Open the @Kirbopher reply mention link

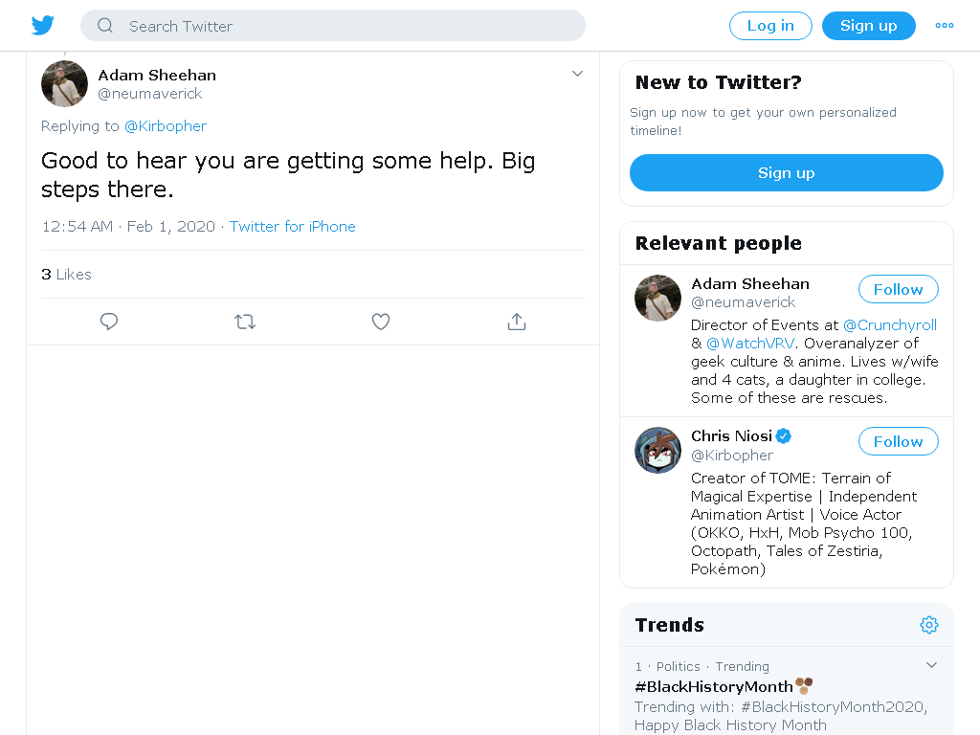[x=166, y=126]
